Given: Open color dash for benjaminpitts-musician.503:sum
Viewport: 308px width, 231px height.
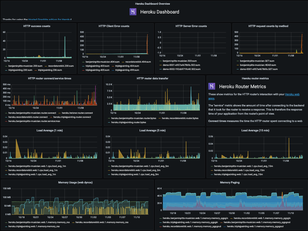Looking at the screenshot, I should pyautogui.click(x=160, y=61).
